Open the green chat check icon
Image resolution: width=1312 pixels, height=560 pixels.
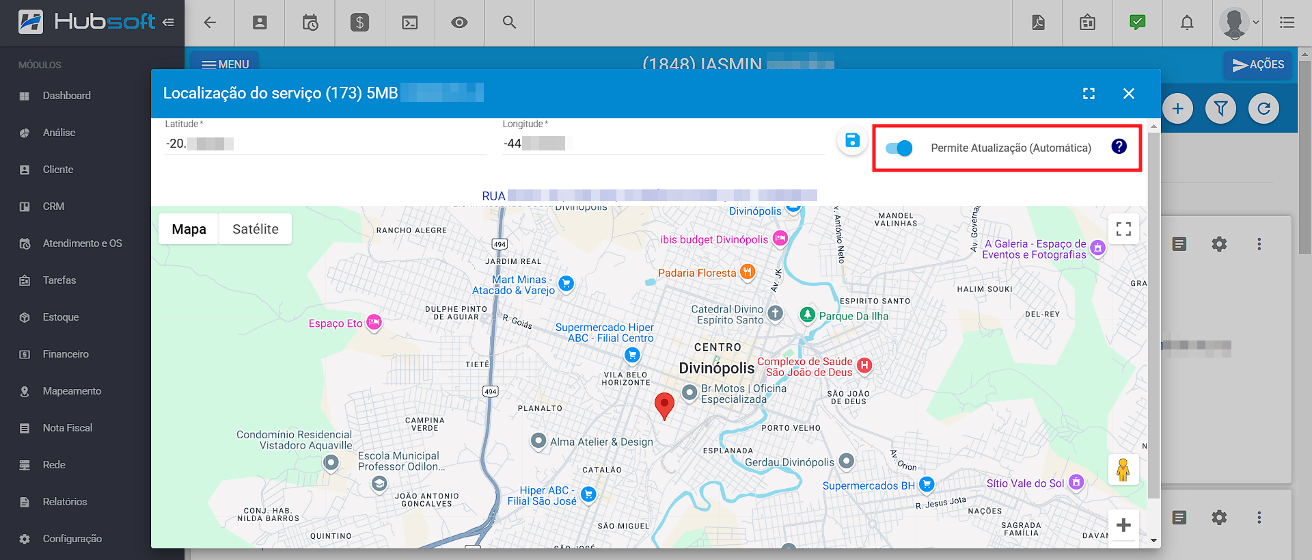[x=1138, y=23]
